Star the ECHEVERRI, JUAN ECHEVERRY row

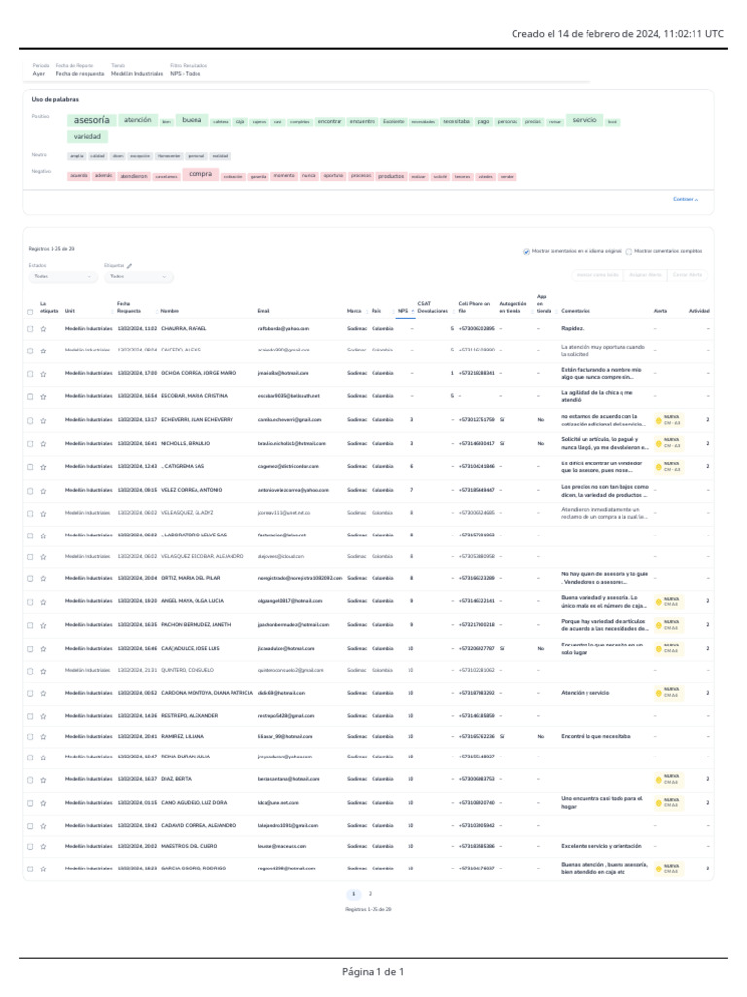pyautogui.click(x=43, y=421)
